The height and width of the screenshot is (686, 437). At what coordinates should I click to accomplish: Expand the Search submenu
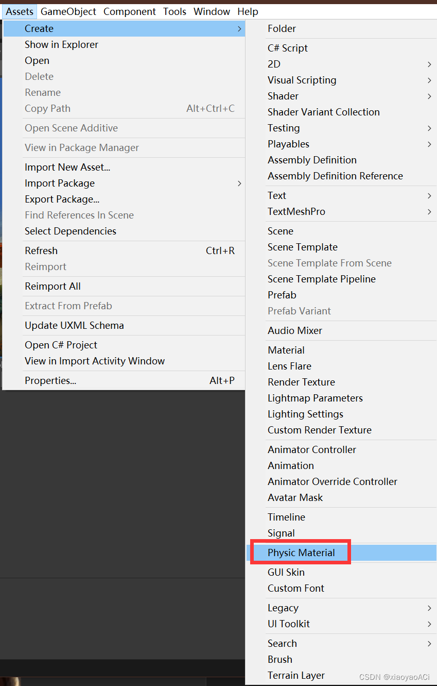pos(341,643)
